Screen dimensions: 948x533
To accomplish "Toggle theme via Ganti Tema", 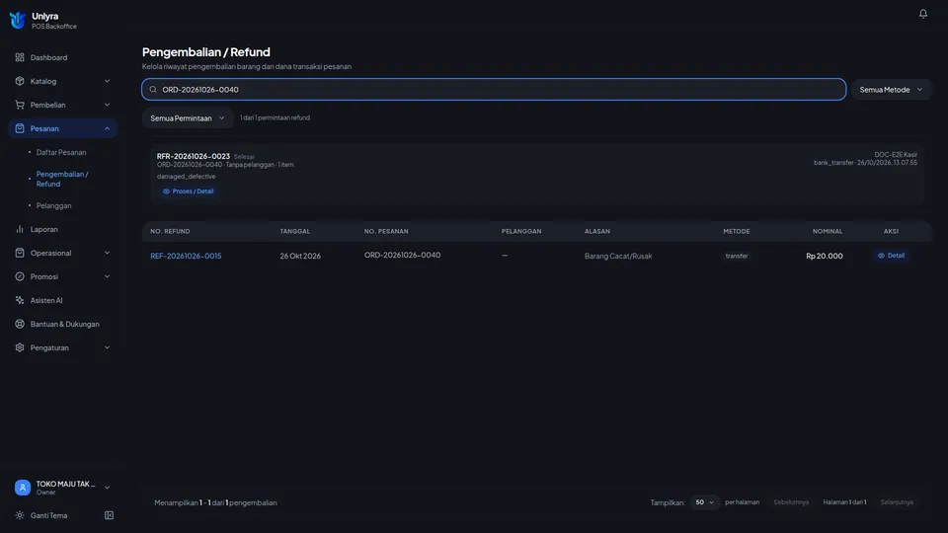I will click(x=49, y=515).
